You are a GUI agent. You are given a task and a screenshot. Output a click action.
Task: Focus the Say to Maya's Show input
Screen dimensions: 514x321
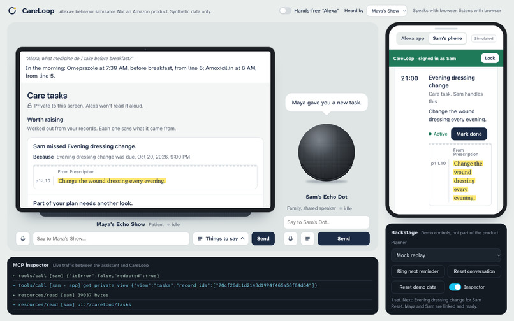tap(111, 238)
